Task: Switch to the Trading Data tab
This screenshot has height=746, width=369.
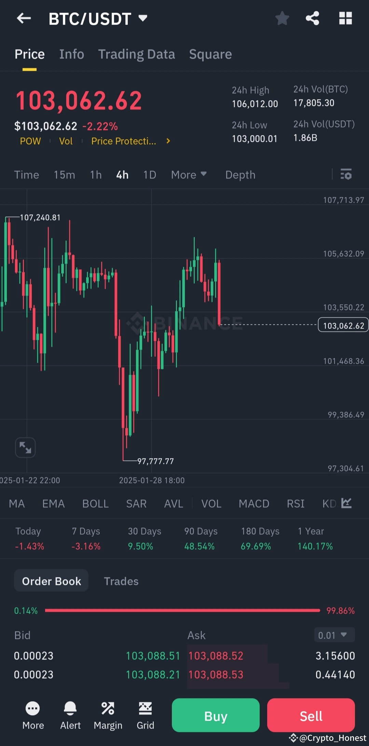Action: point(137,54)
